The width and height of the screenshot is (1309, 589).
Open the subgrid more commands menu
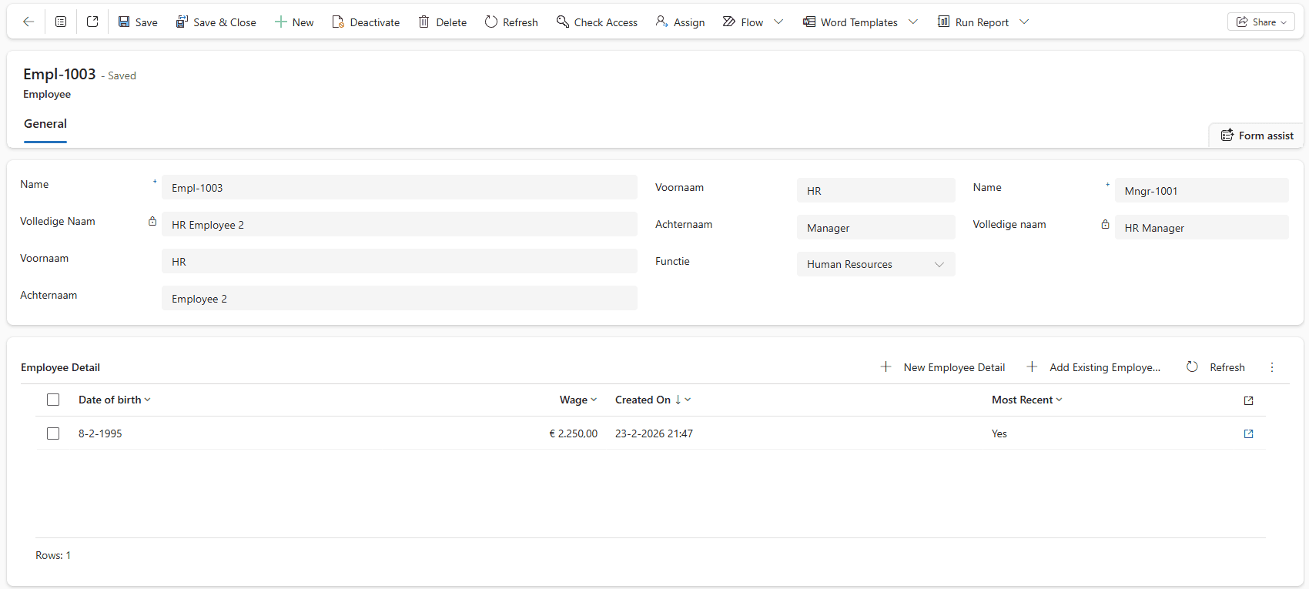click(x=1272, y=367)
